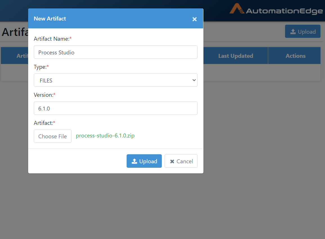Click the Upload button on Artifacts page
The image size is (325, 239).
[x=302, y=31]
